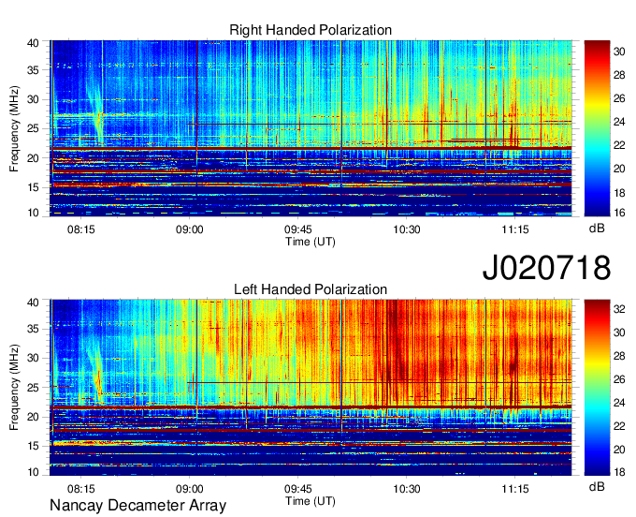Click the 11:15 tick of the left-handed plot
636x517 pixels.
coord(515,489)
